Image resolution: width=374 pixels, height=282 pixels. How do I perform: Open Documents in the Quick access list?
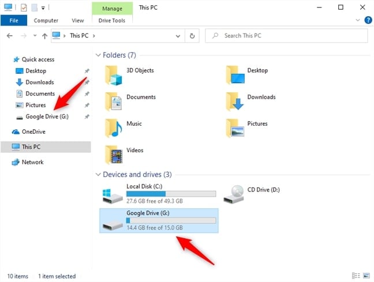coord(40,93)
